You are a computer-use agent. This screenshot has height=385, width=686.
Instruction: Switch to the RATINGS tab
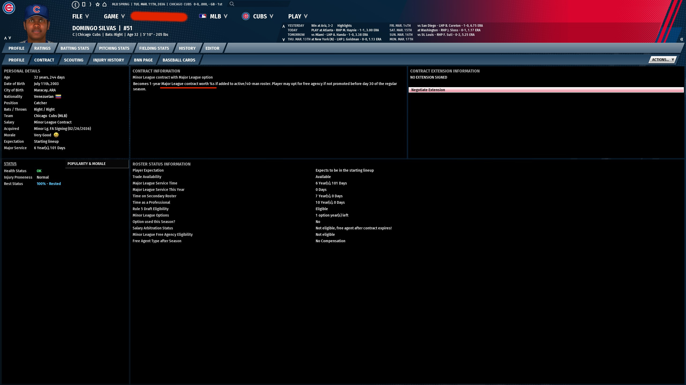[x=42, y=48]
